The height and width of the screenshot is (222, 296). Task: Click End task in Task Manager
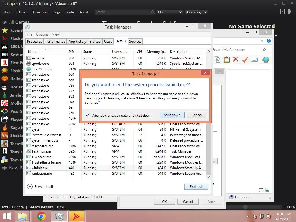[196, 186]
